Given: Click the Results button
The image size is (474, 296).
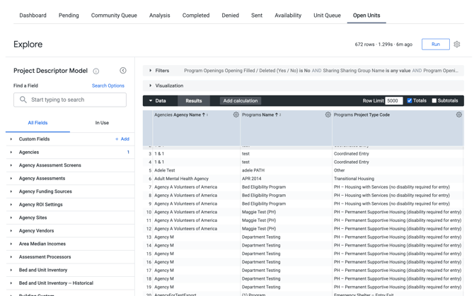Looking at the screenshot, I should point(194,101).
